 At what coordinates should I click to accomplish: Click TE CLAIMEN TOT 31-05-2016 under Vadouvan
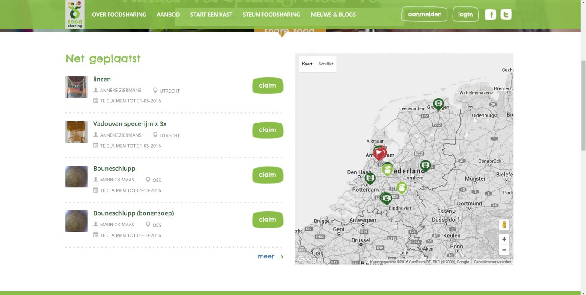(130, 146)
